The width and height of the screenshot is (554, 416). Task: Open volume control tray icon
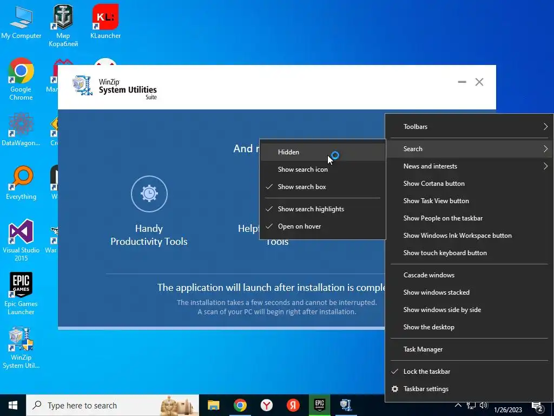click(483, 405)
